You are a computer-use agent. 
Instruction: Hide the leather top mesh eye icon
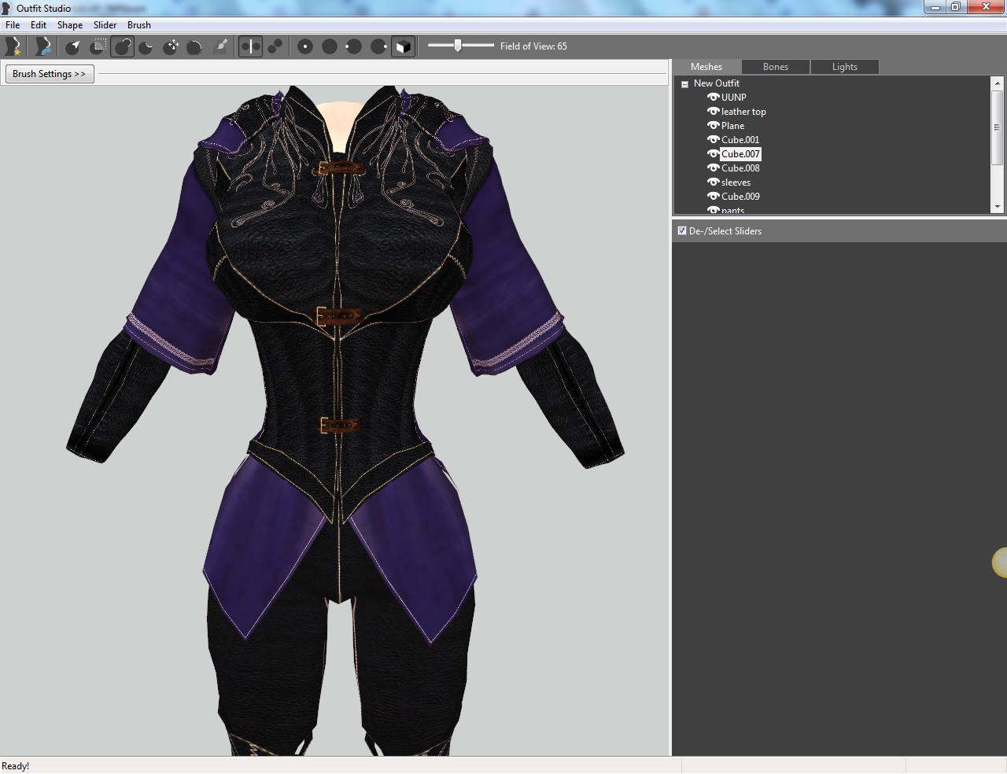(713, 111)
